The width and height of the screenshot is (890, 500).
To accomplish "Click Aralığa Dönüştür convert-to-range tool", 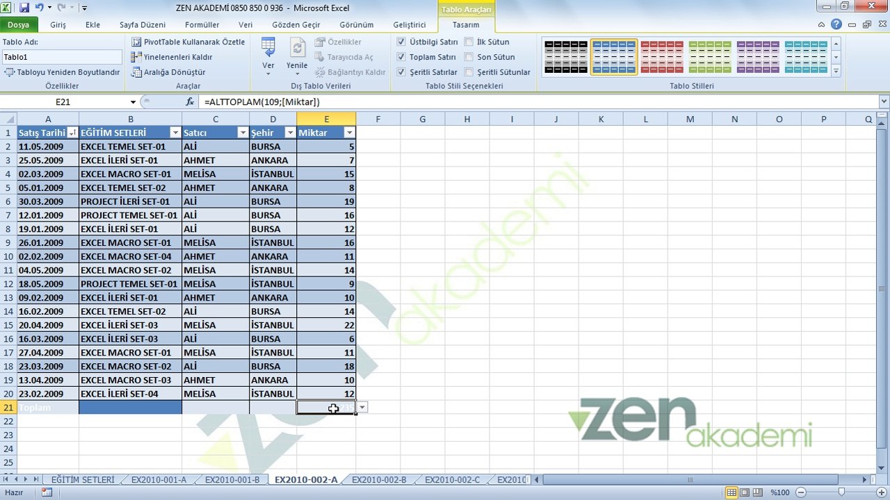I will pyautogui.click(x=168, y=72).
